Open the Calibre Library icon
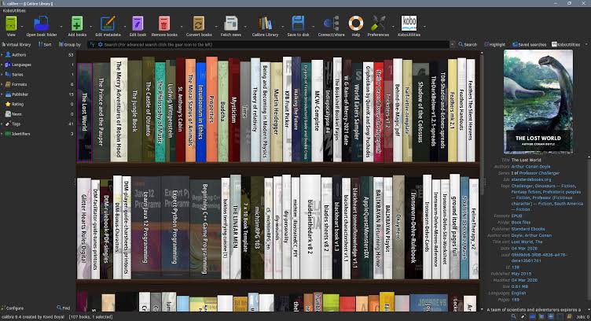The width and height of the screenshot is (591, 321). pos(265,24)
